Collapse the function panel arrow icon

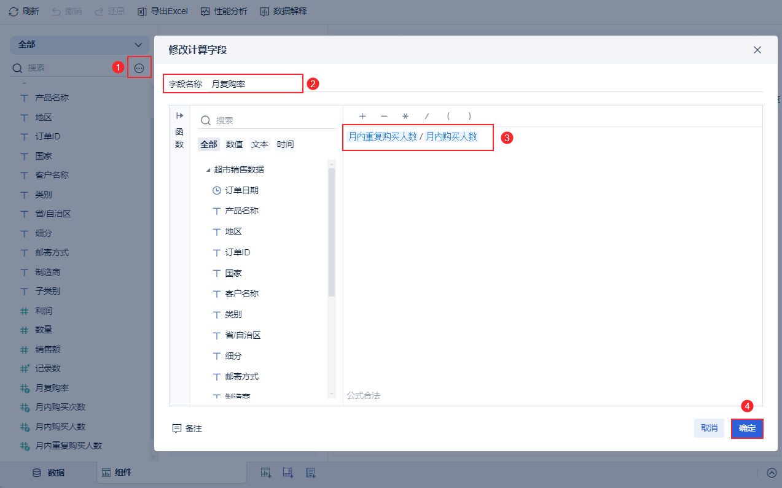click(179, 116)
